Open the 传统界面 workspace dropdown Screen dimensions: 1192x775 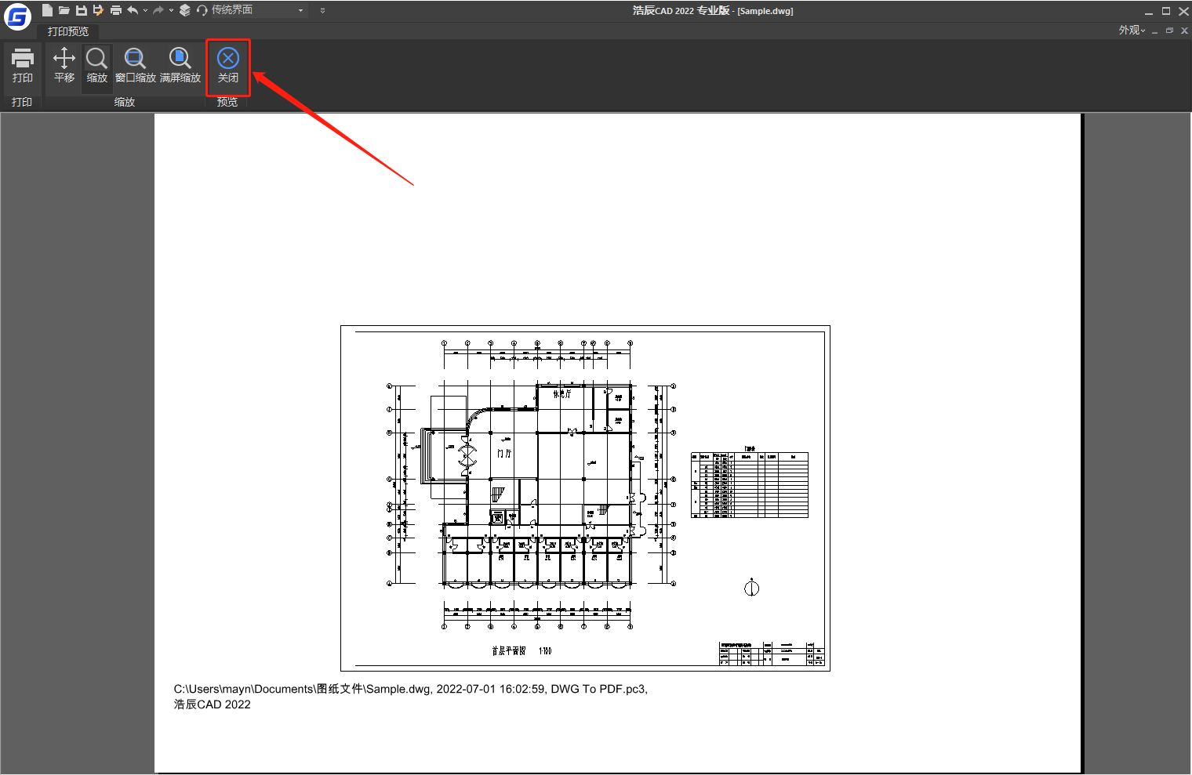(x=258, y=10)
